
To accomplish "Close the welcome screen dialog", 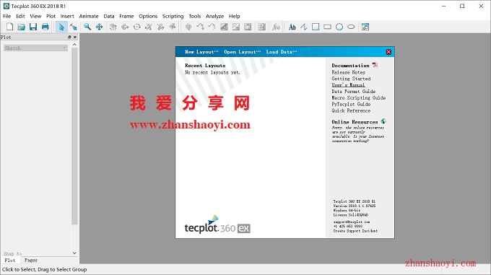I will (388, 52).
